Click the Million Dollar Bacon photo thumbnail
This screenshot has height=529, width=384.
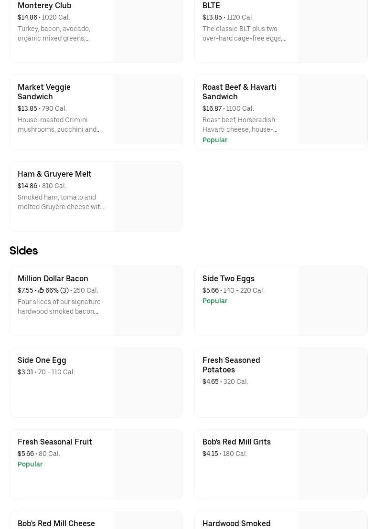148,301
